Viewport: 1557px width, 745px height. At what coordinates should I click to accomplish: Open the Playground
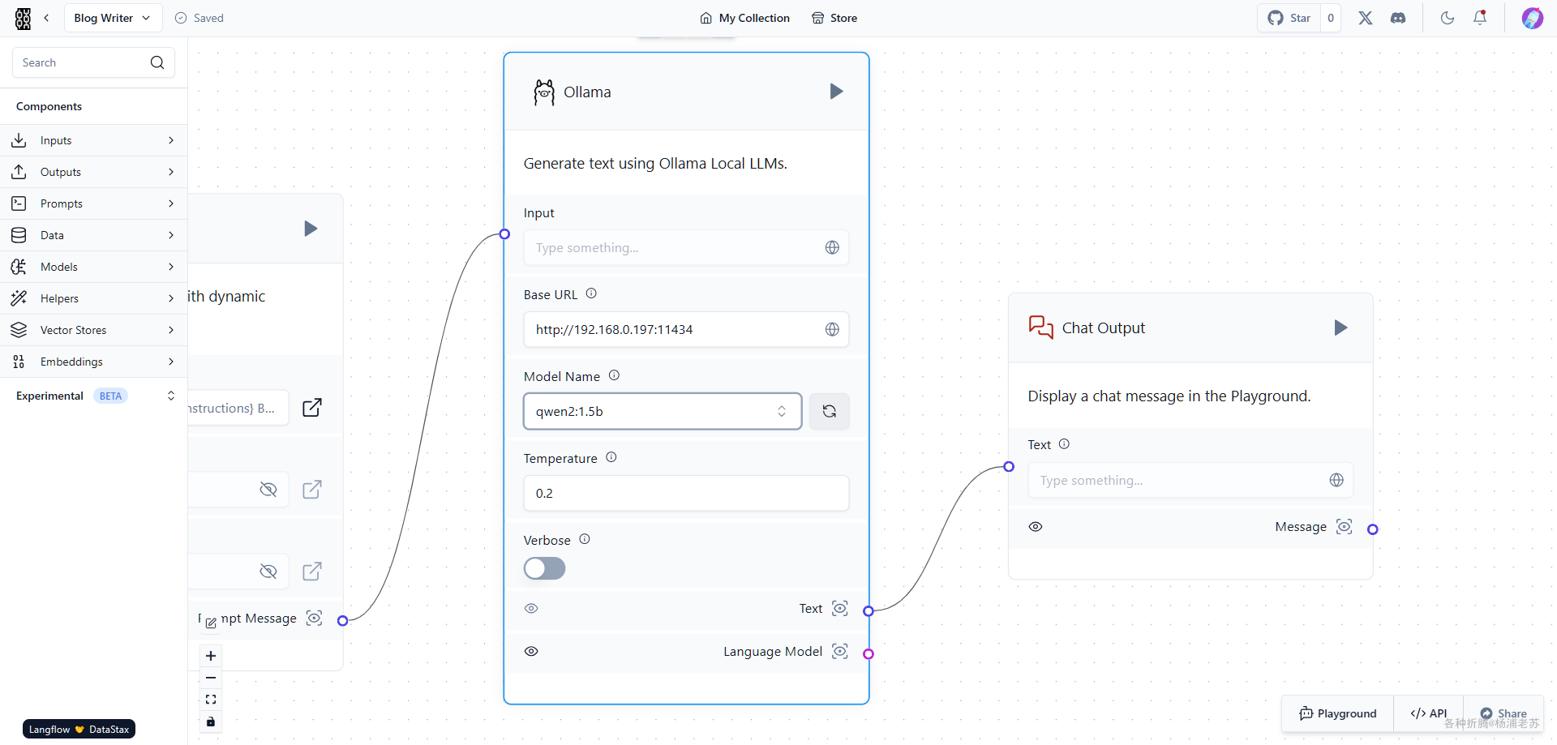pos(1338,713)
